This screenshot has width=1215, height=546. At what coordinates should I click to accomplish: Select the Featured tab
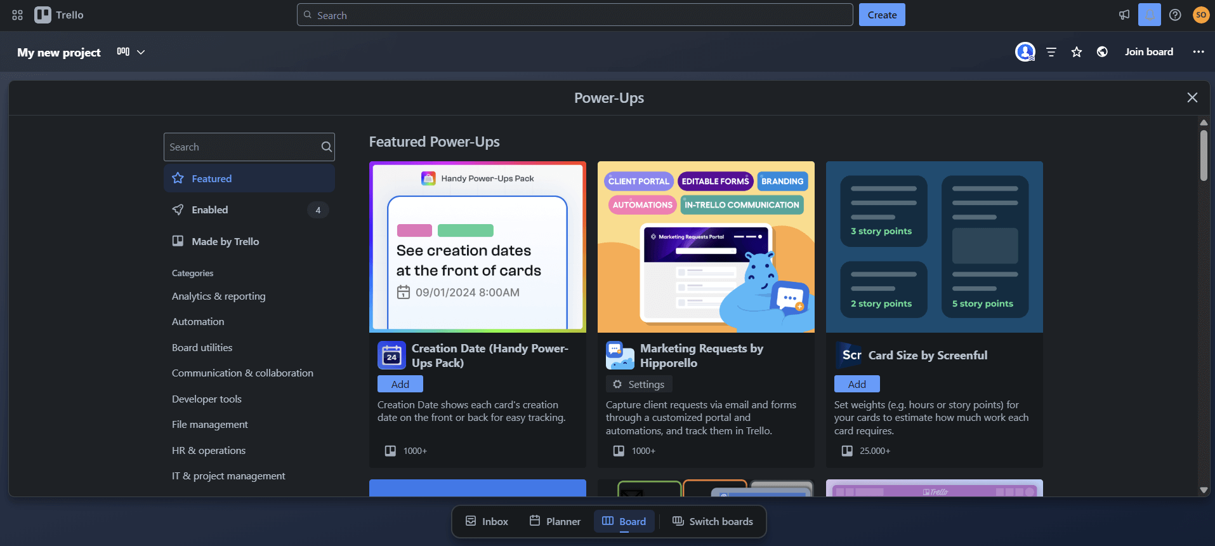tap(249, 178)
